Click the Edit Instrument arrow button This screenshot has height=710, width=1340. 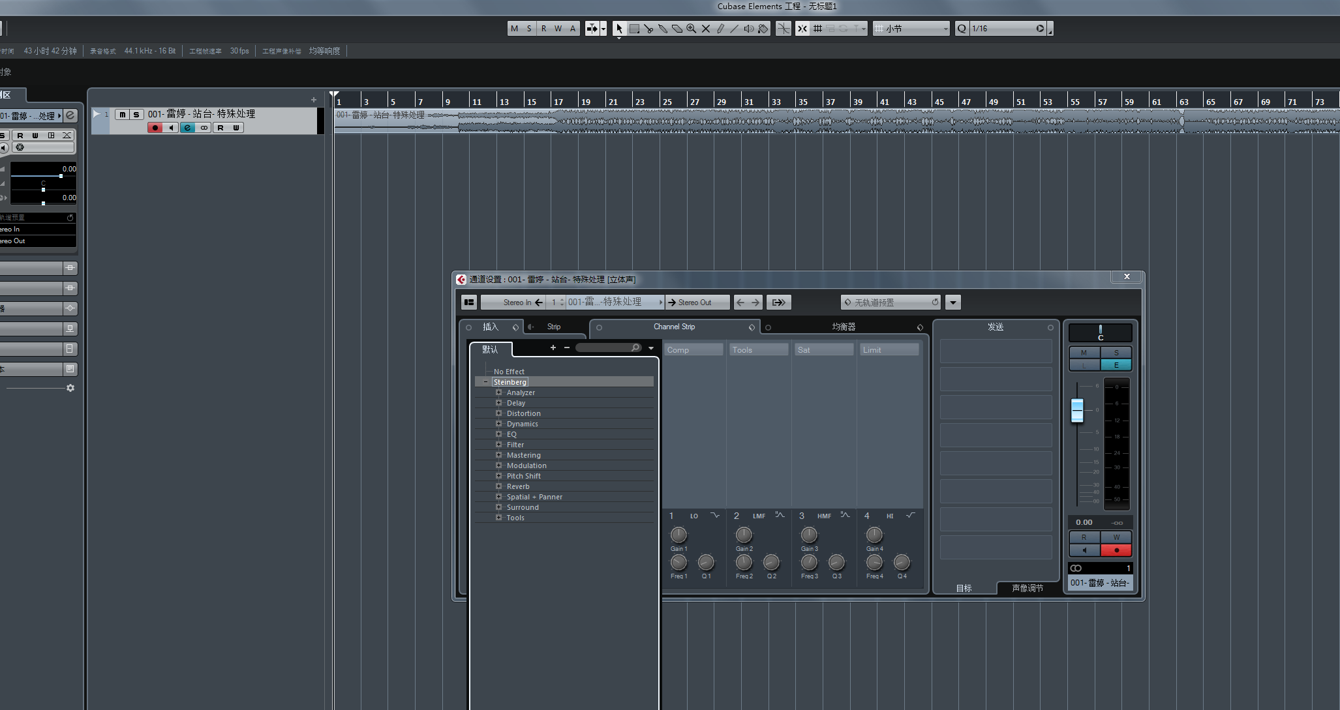(x=778, y=303)
